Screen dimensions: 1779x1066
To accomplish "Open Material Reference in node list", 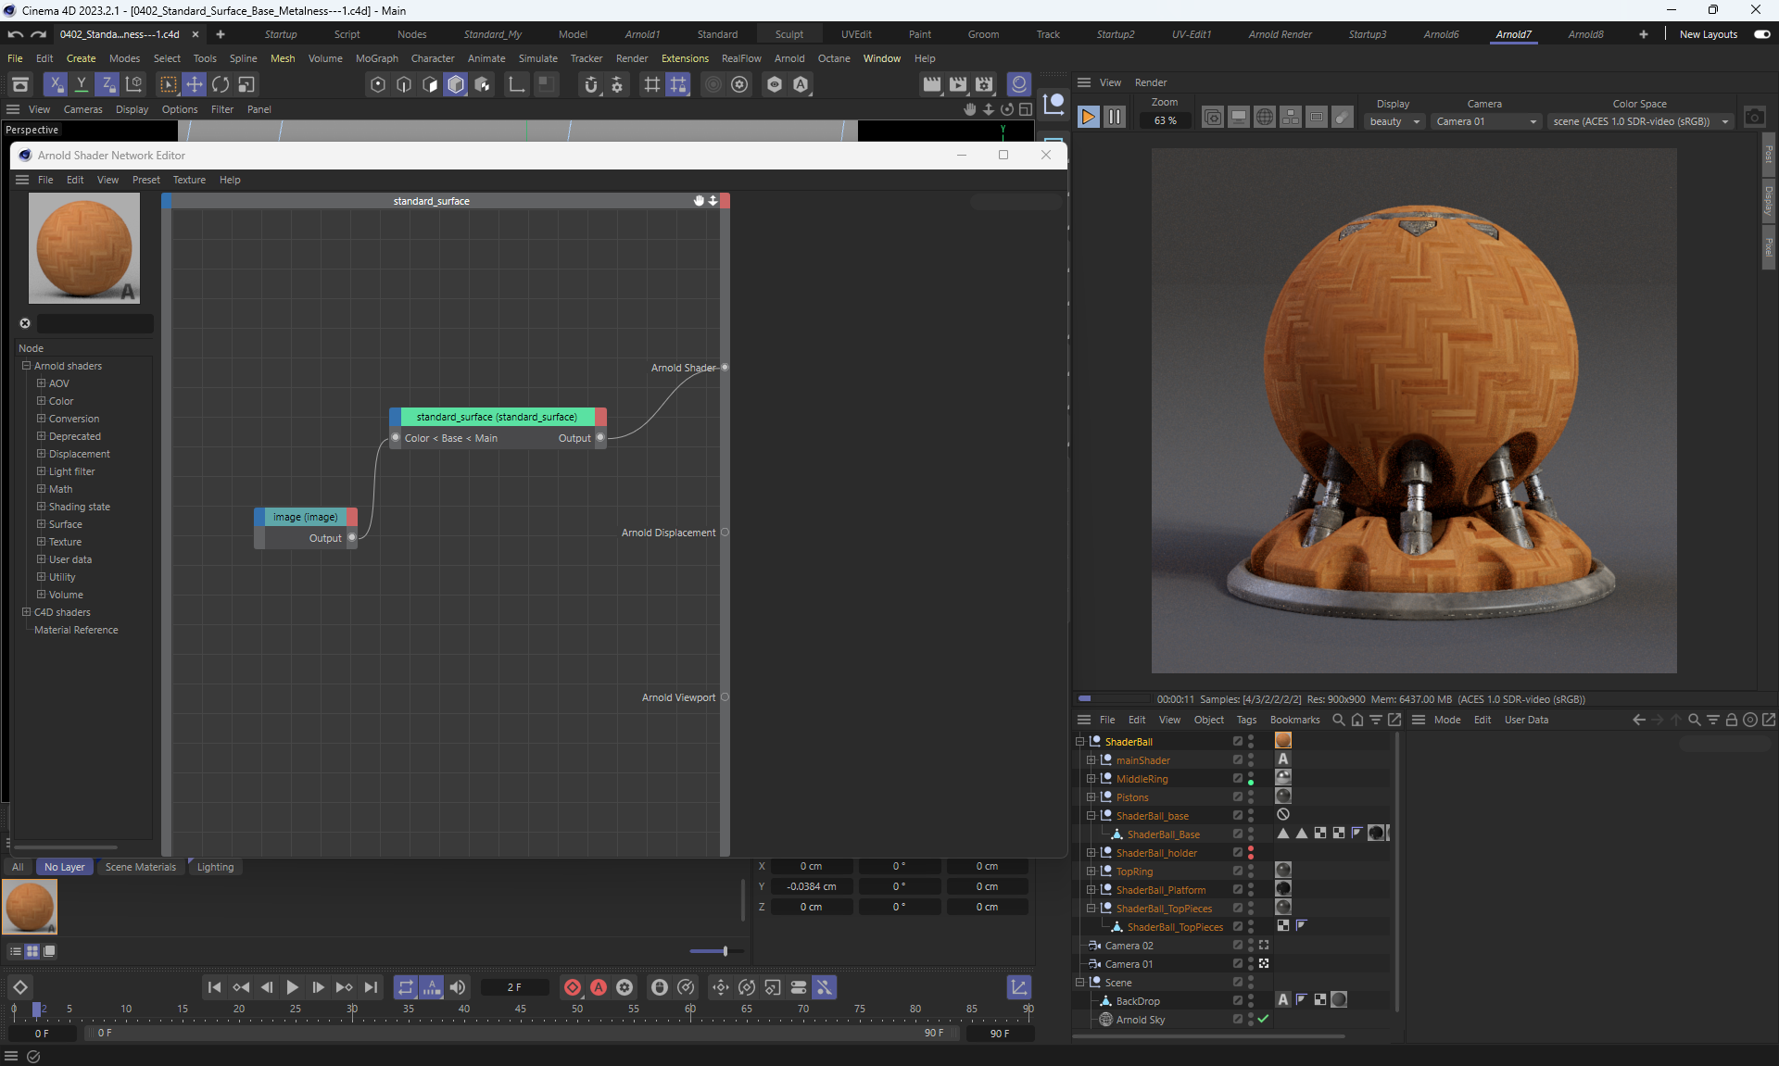I will pos(76,630).
